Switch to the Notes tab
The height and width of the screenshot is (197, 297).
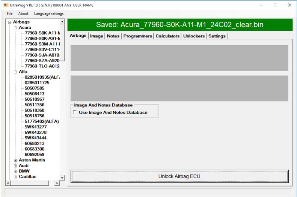coord(113,36)
